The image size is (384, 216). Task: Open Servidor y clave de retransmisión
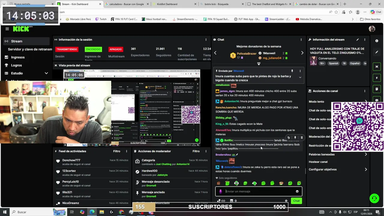[x=30, y=49]
